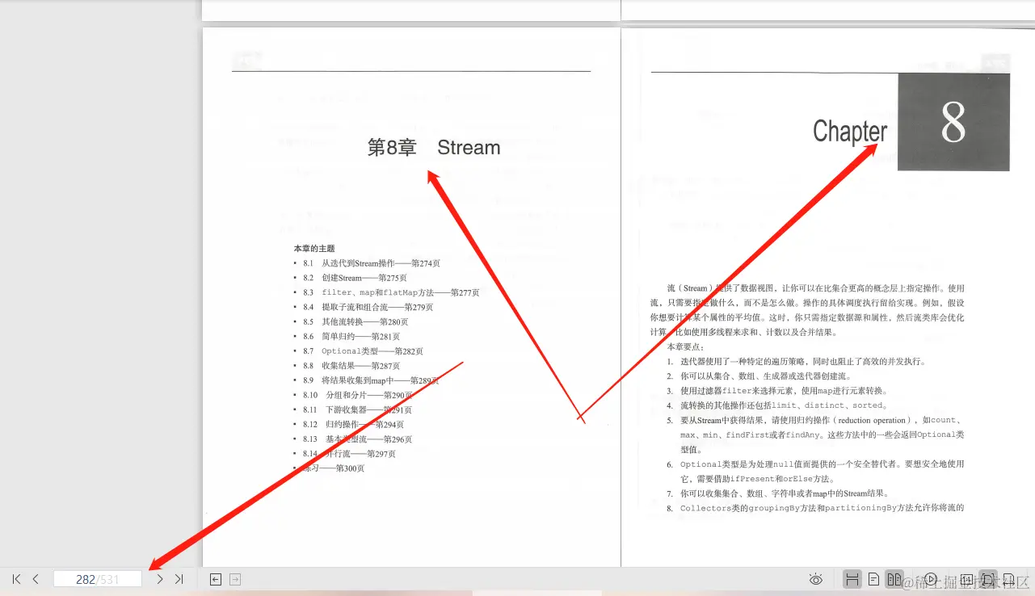
Task: Toggle eye-protection reading mode
Action: point(816,579)
